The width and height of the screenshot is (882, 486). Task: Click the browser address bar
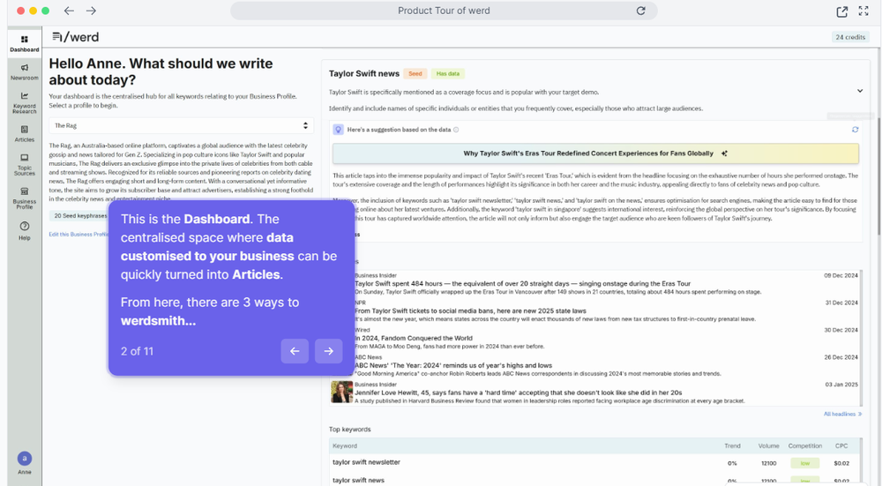click(444, 11)
